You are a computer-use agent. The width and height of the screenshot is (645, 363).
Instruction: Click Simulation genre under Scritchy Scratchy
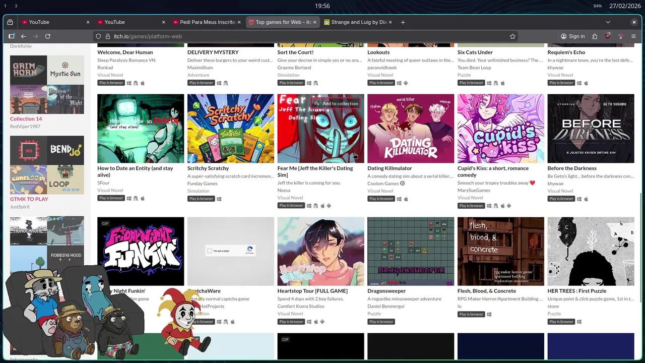[199, 191]
